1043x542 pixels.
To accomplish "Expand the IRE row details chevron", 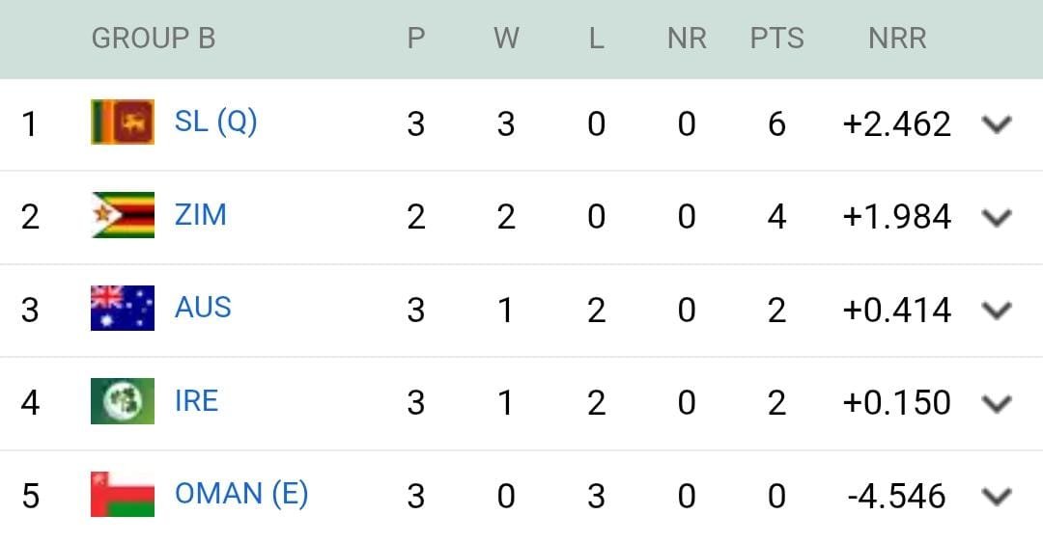I will click(996, 403).
